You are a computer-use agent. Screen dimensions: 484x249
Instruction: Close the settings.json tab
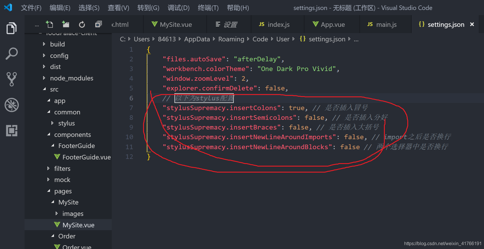click(x=472, y=24)
